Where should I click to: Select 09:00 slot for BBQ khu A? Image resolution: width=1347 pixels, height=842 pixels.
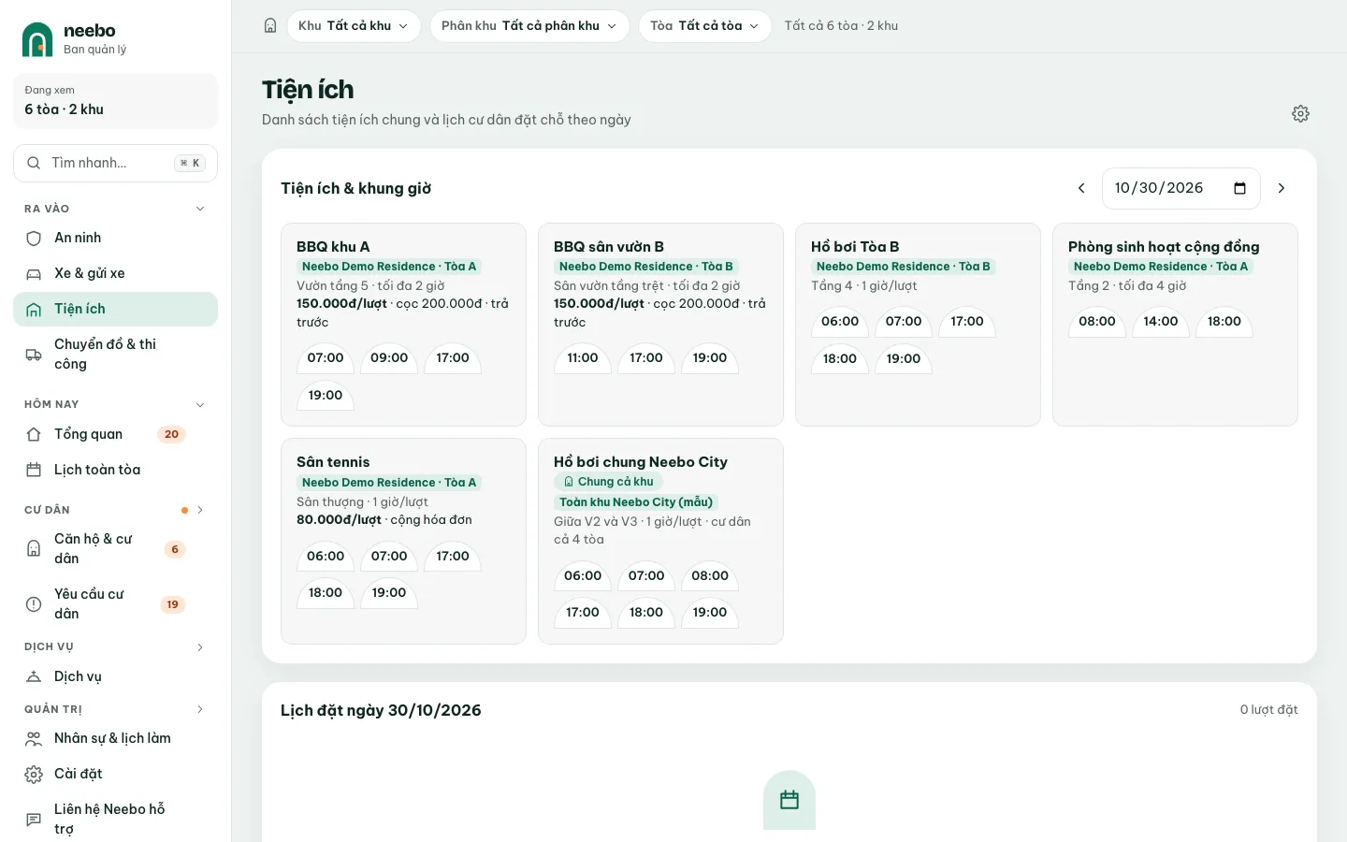(x=389, y=358)
